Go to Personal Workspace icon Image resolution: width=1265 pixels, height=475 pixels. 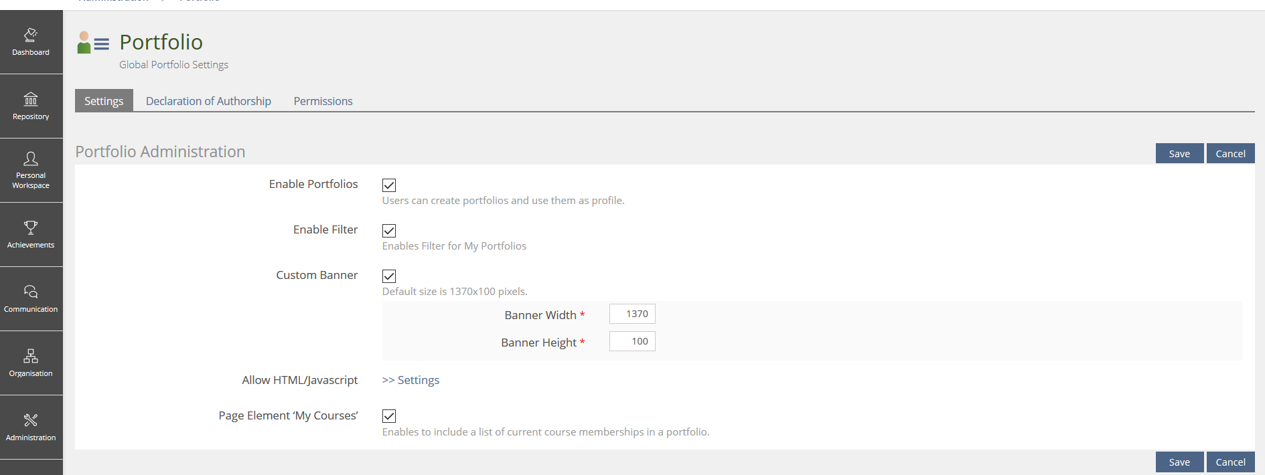31,159
